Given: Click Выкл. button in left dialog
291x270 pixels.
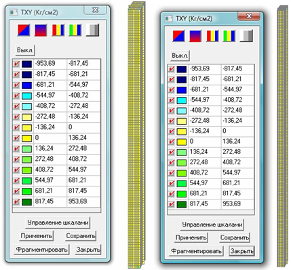Looking at the screenshot, I should tap(25, 50).
